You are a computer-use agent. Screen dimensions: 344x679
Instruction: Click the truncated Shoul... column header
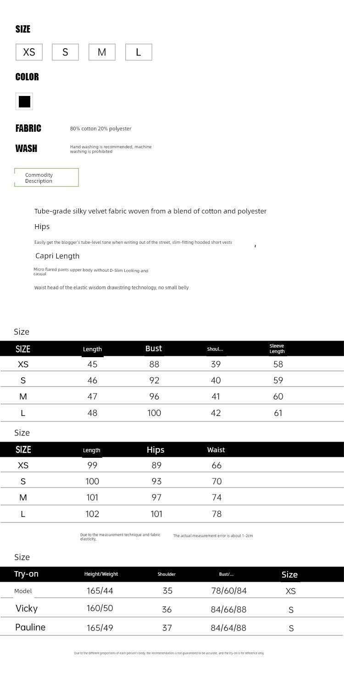[215, 349]
